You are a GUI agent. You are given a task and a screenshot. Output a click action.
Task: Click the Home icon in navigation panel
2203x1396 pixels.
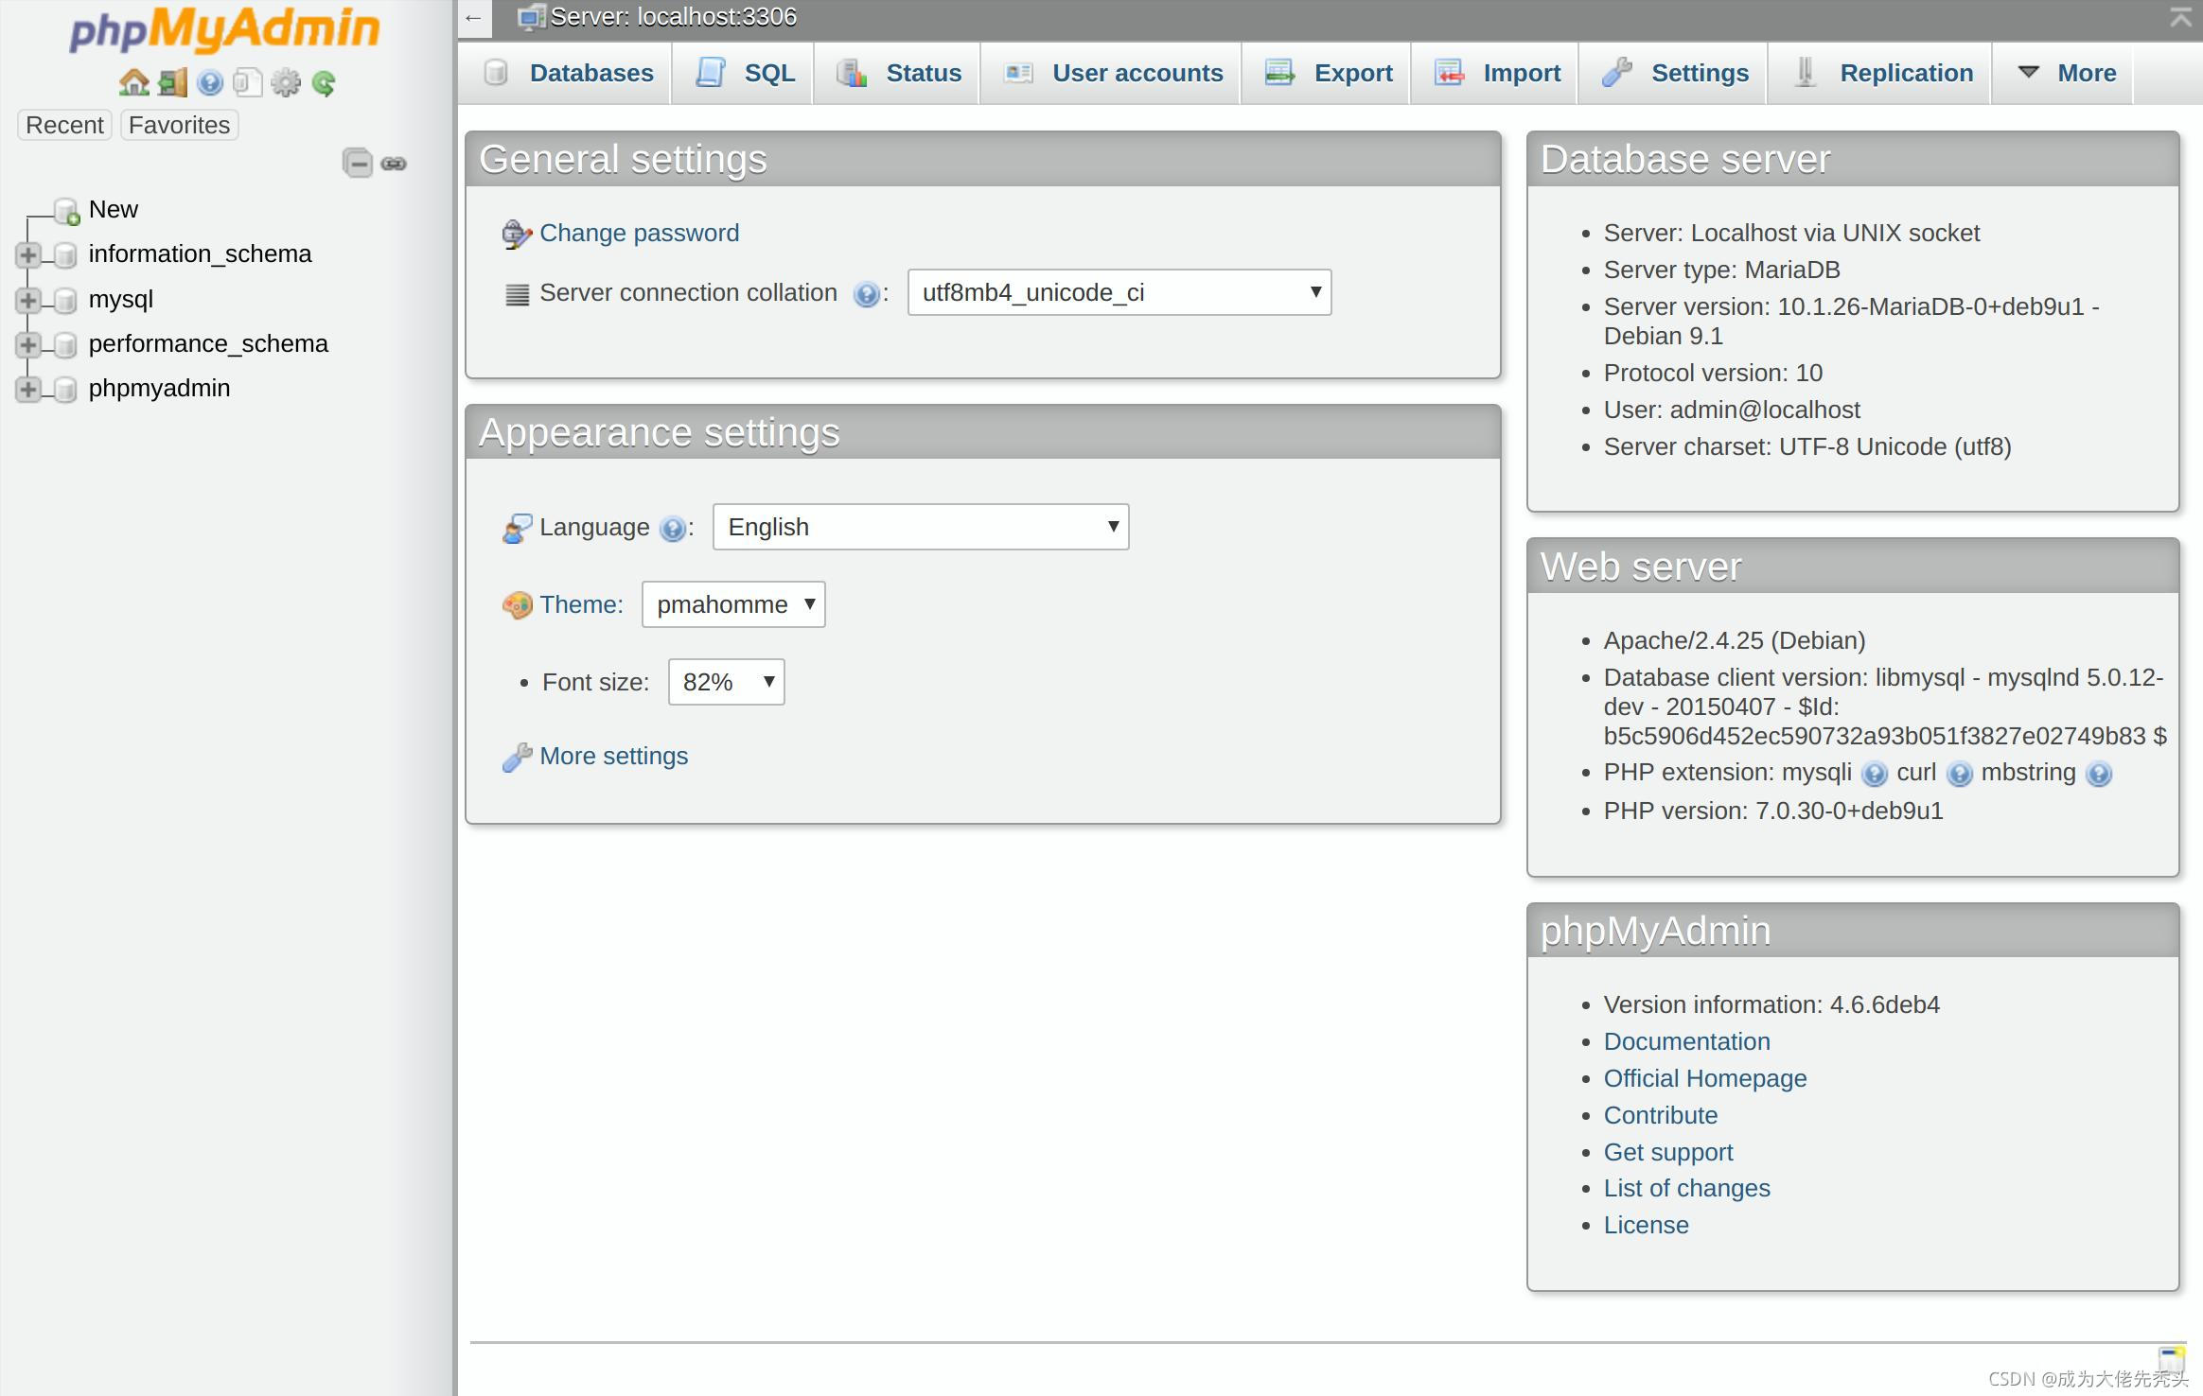coord(133,83)
